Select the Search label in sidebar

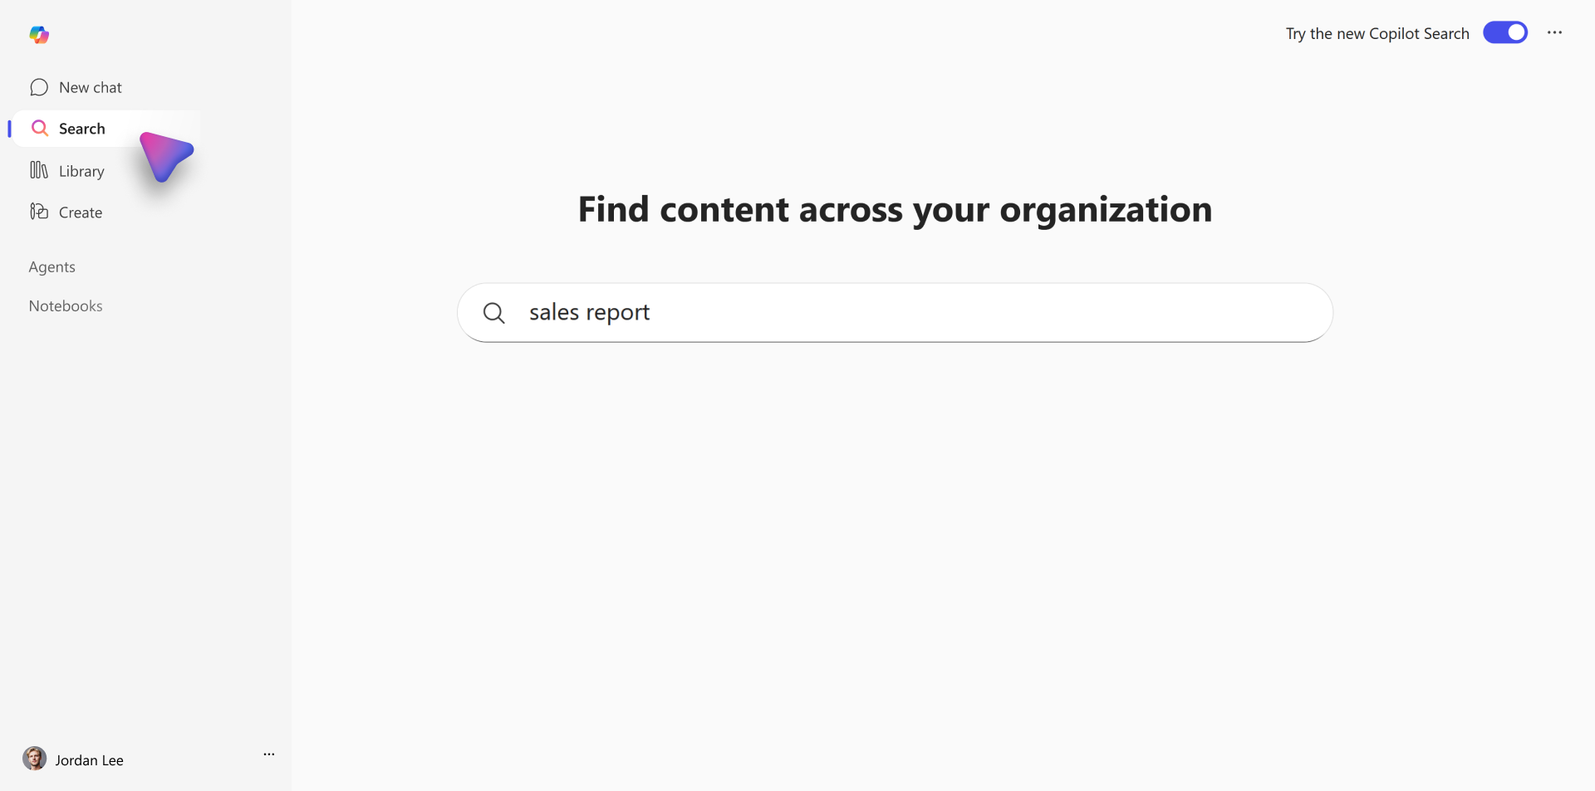click(82, 129)
